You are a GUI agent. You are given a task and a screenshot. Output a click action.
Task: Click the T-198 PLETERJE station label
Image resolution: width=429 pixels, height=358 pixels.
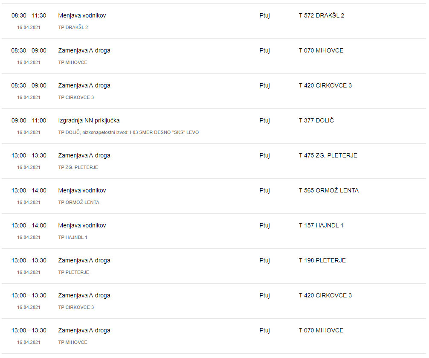[322, 260]
